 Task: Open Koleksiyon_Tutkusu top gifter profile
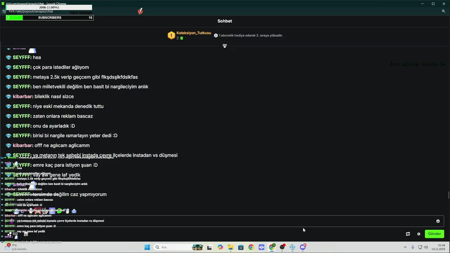tap(194, 33)
